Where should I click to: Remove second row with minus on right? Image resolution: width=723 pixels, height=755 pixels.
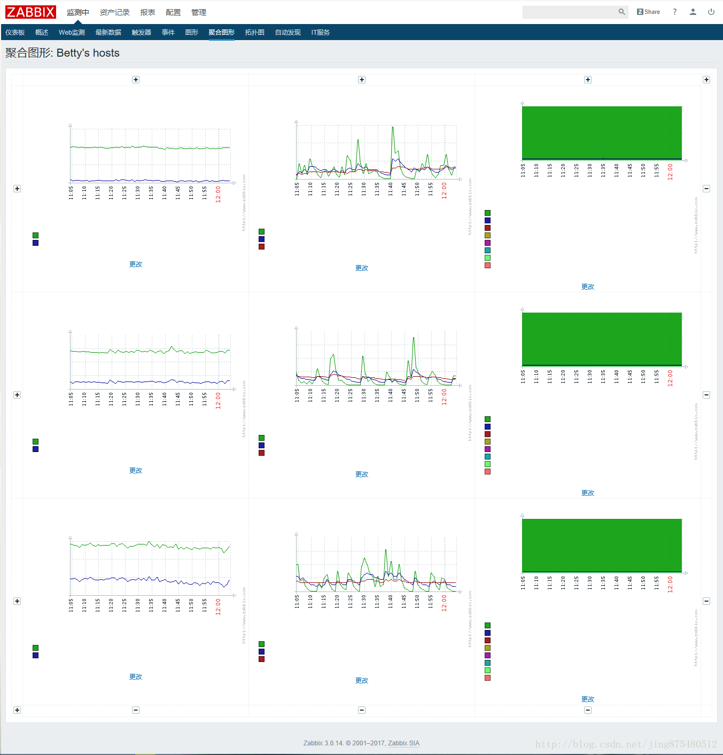[x=706, y=395]
